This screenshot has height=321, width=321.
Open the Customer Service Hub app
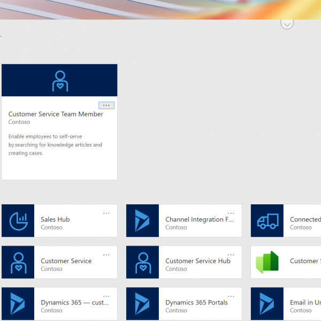pyautogui.click(x=198, y=261)
